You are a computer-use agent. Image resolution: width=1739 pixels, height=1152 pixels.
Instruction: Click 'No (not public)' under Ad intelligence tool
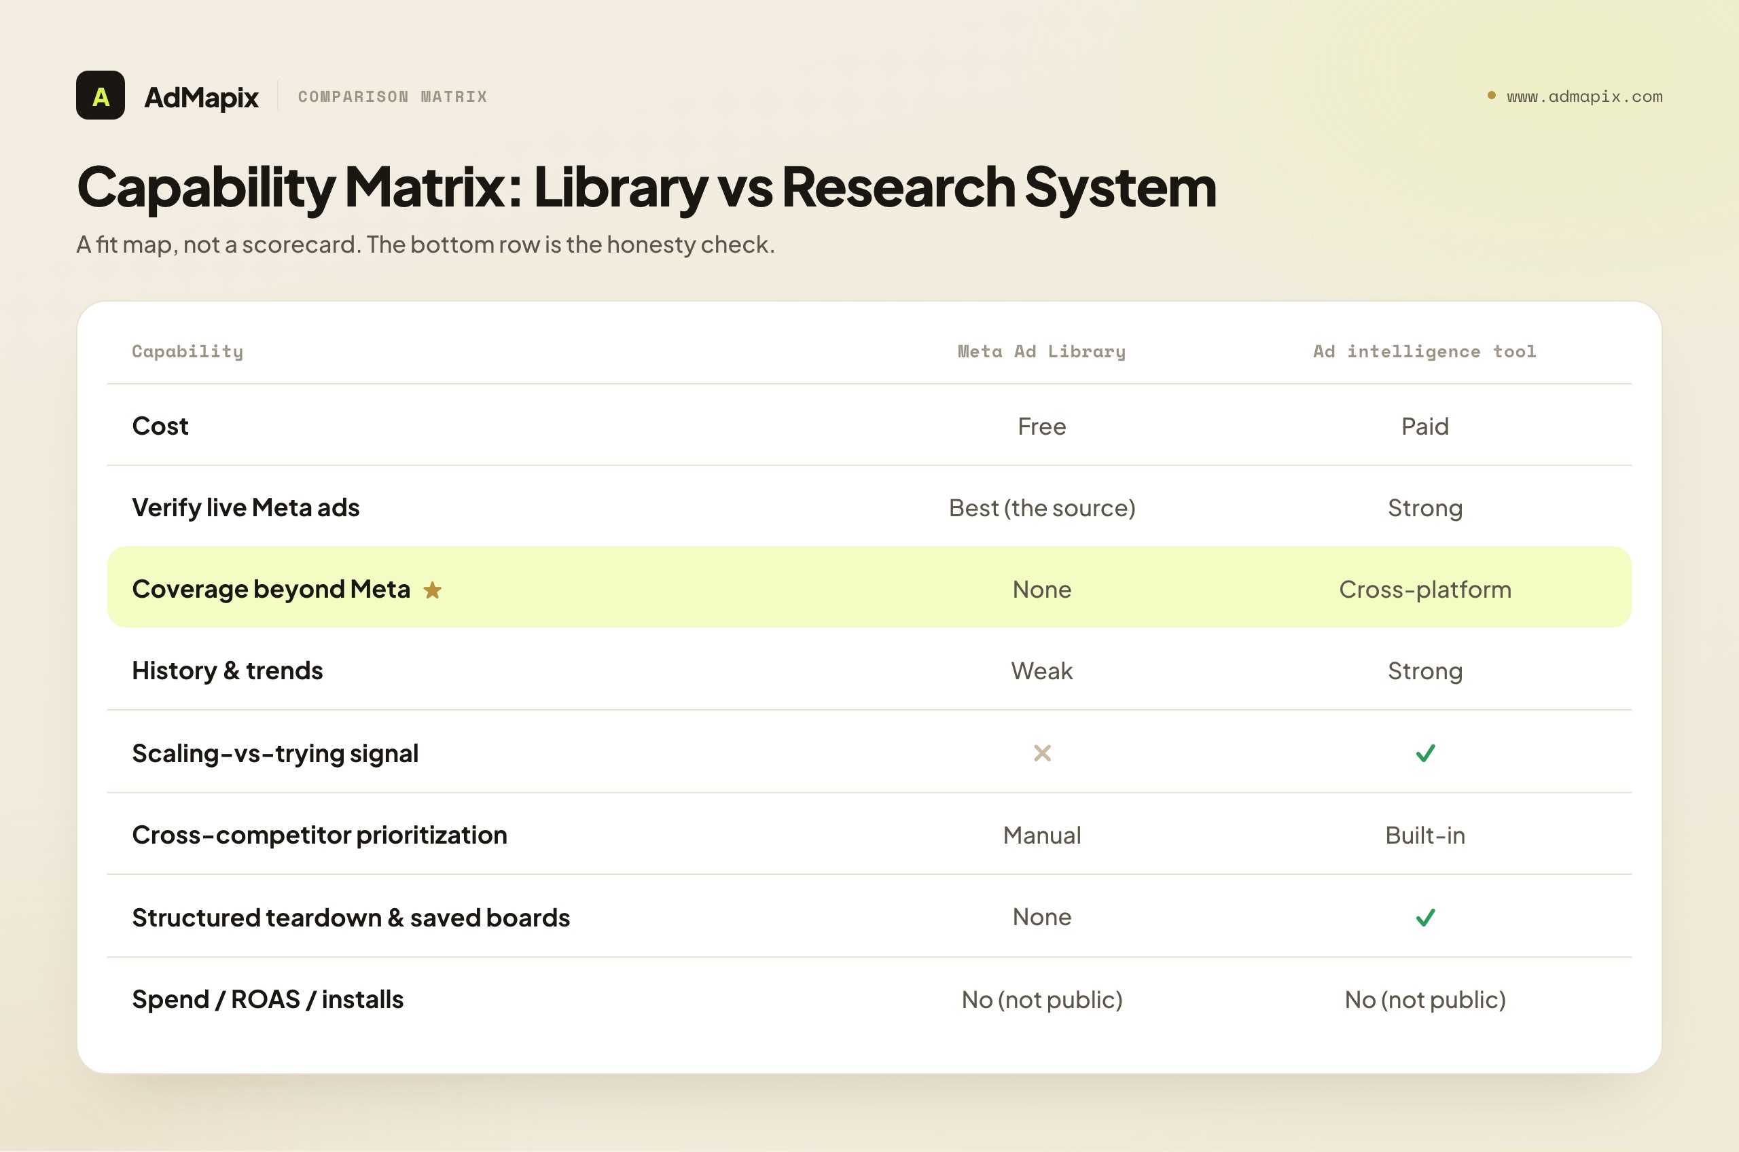pyautogui.click(x=1425, y=1000)
